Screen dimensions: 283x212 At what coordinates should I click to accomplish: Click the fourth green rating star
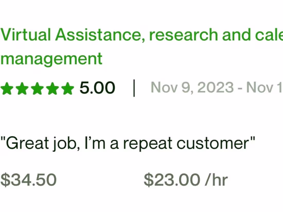52,88
